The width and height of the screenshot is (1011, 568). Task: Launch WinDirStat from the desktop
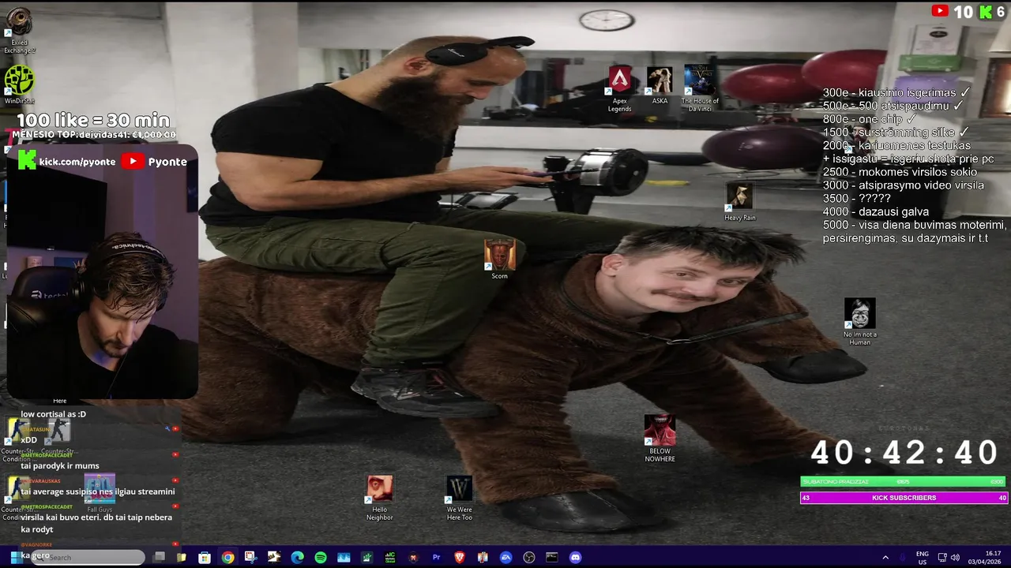tap(19, 85)
